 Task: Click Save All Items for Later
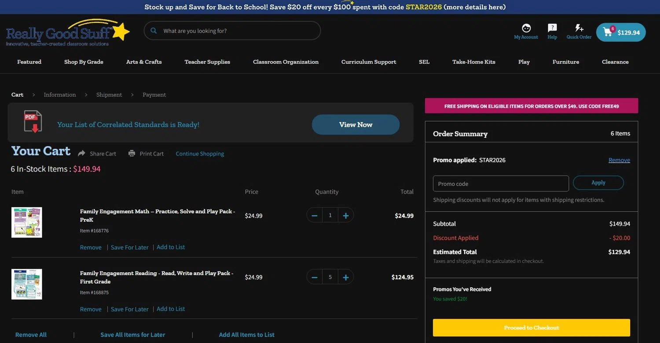133,335
